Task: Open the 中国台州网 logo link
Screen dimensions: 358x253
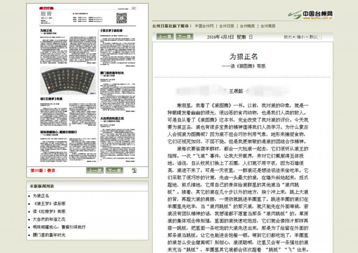Action: click(x=310, y=15)
